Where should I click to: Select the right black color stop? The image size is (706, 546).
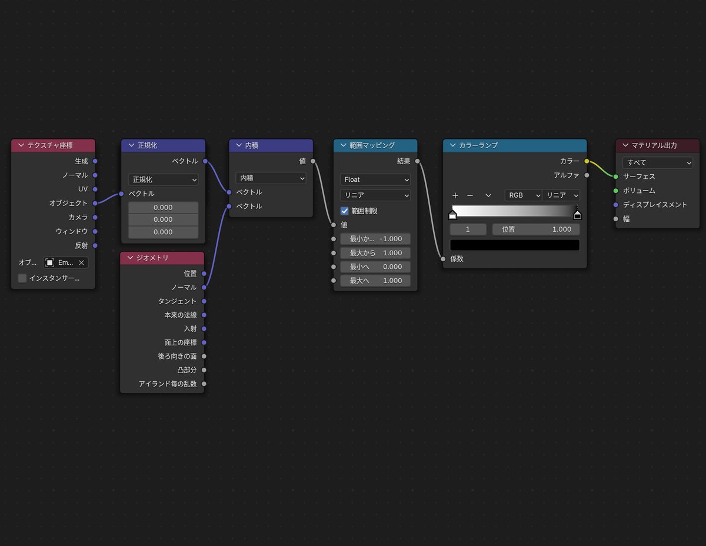pyautogui.click(x=577, y=215)
